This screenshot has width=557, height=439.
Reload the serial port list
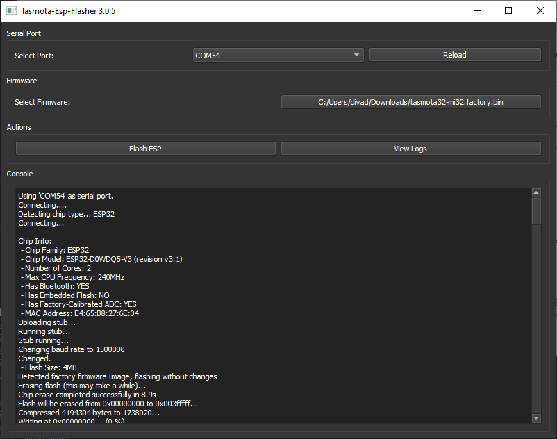point(455,55)
